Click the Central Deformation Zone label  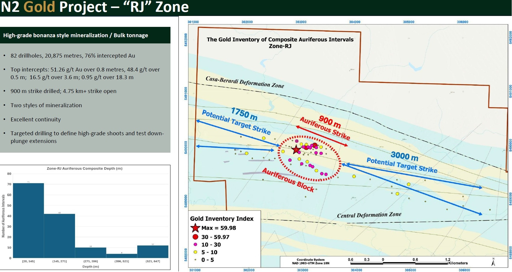pyautogui.click(x=369, y=215)
